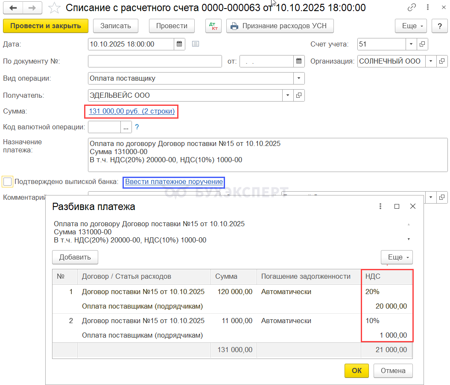Expand the Вид операции dropdown
The width and height of the screenshot is (450, 385).
pyautogui.click(x=299, y=78)
